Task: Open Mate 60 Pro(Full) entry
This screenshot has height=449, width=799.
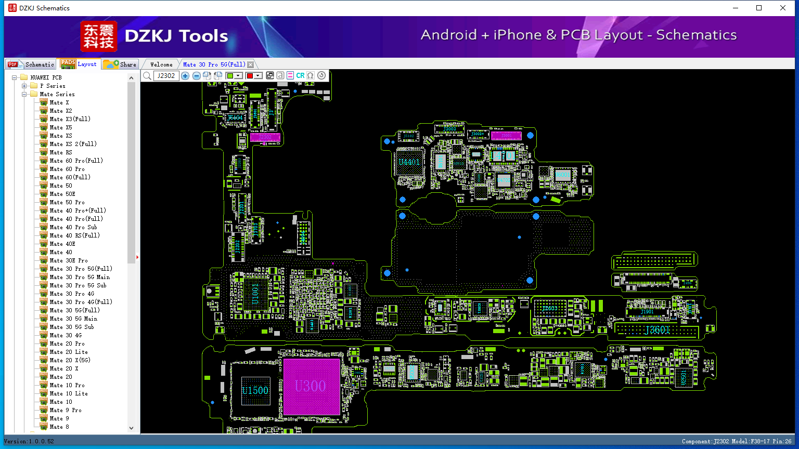Action: tap(76, 161)
